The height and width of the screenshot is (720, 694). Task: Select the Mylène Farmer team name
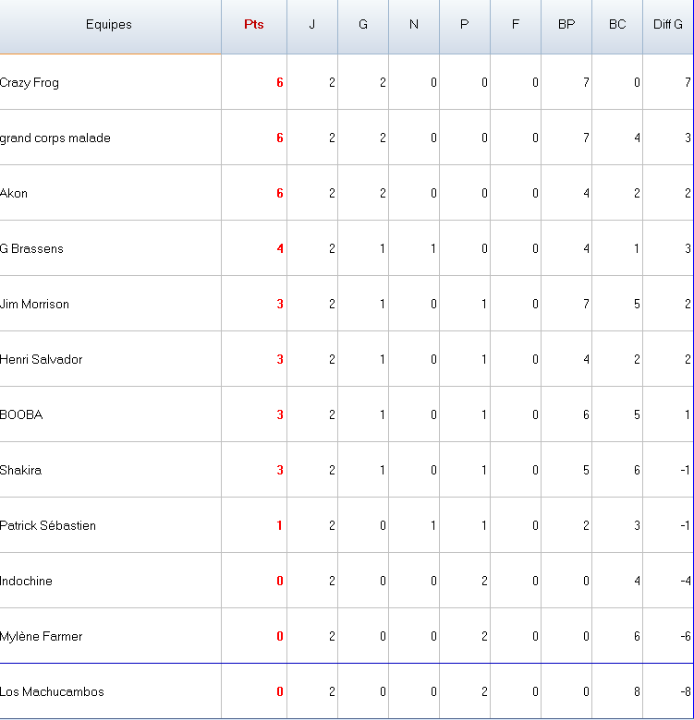pyautogui.click(x=42, y=636)
